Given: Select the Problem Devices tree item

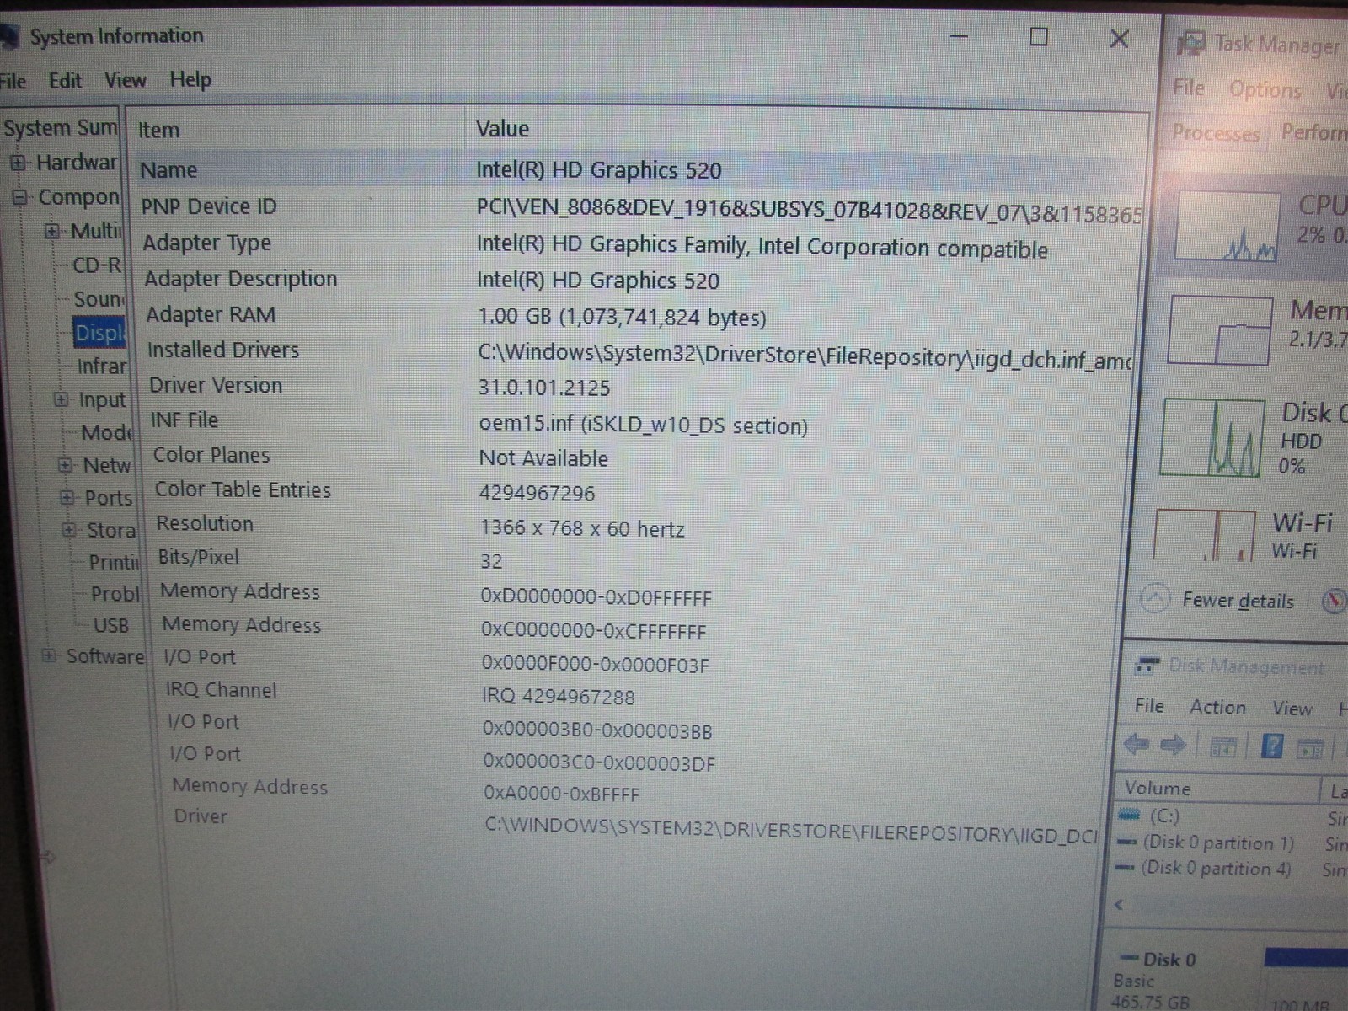Looking at the screenshot, I should (x=115, y=594).
